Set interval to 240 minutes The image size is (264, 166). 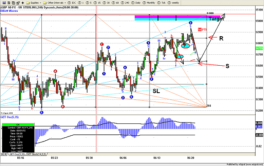pyautogui.click(x=125, y=3)
